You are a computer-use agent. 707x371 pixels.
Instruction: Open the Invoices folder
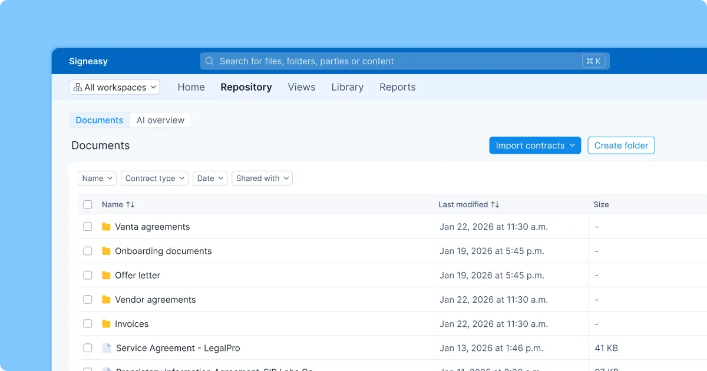(x=132, y=324)
